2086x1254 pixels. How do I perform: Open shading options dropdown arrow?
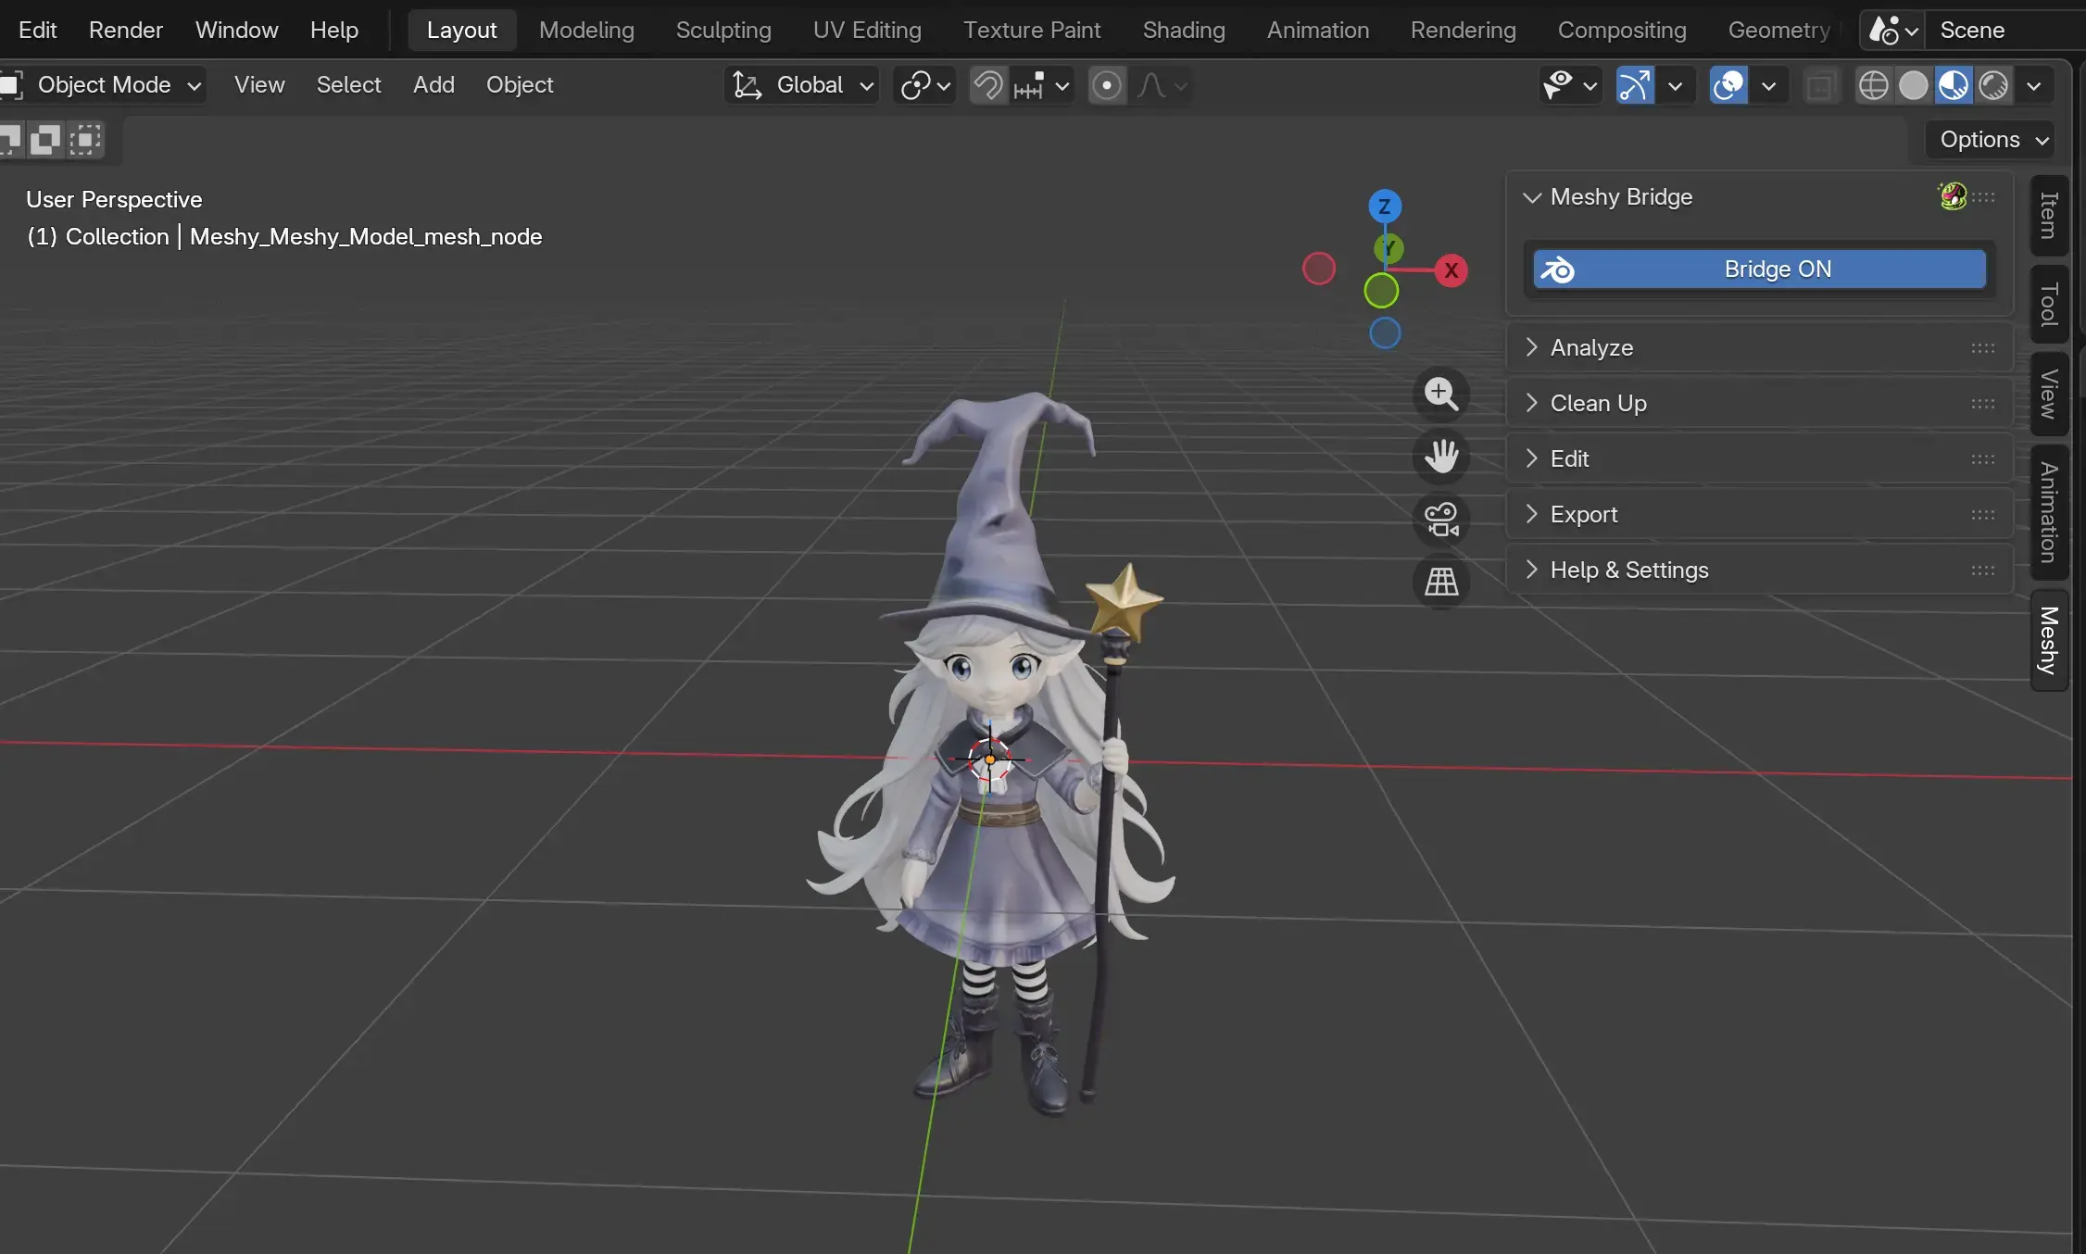(2033, 86)
